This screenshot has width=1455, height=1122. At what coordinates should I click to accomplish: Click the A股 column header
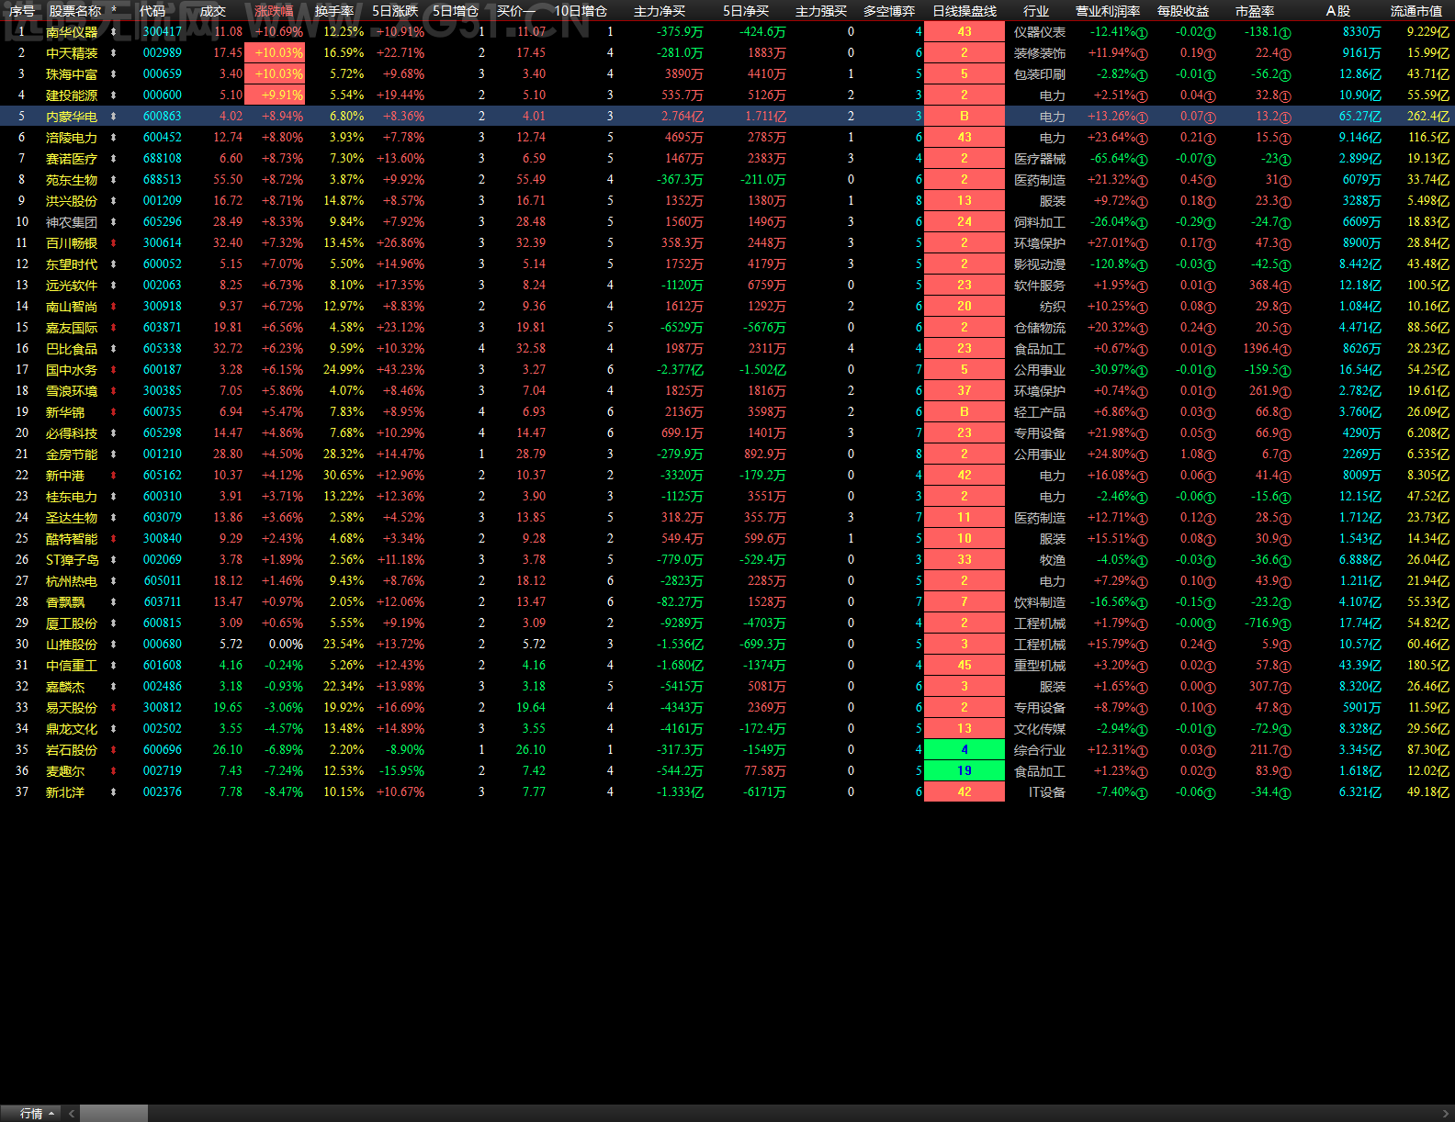pyautogui.click(x=1338, y=11)
